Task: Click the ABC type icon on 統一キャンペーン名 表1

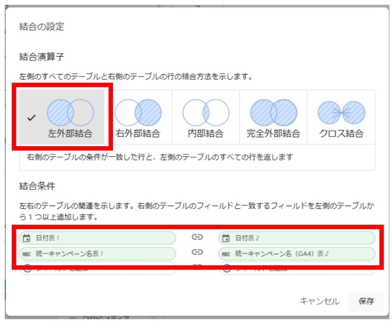Action: [x=27, y=253]
